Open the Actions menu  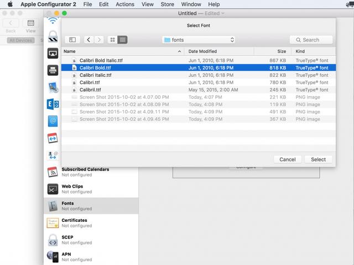click(x=125, y=4)
